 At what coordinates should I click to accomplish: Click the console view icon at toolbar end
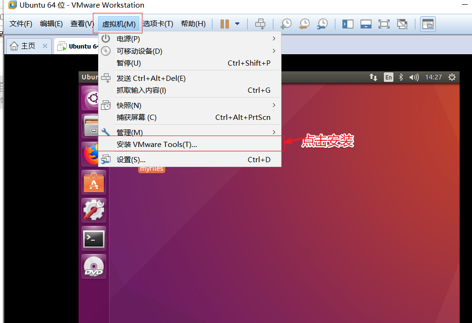click(428, 24)
